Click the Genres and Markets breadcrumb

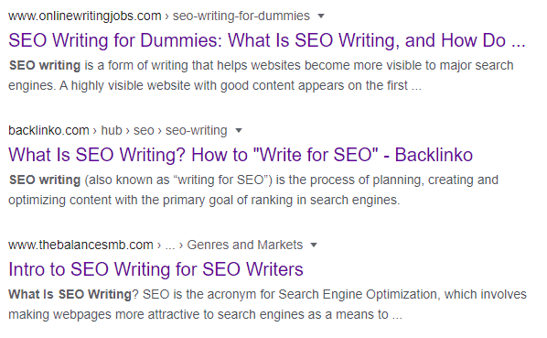(x=244, y=245)
